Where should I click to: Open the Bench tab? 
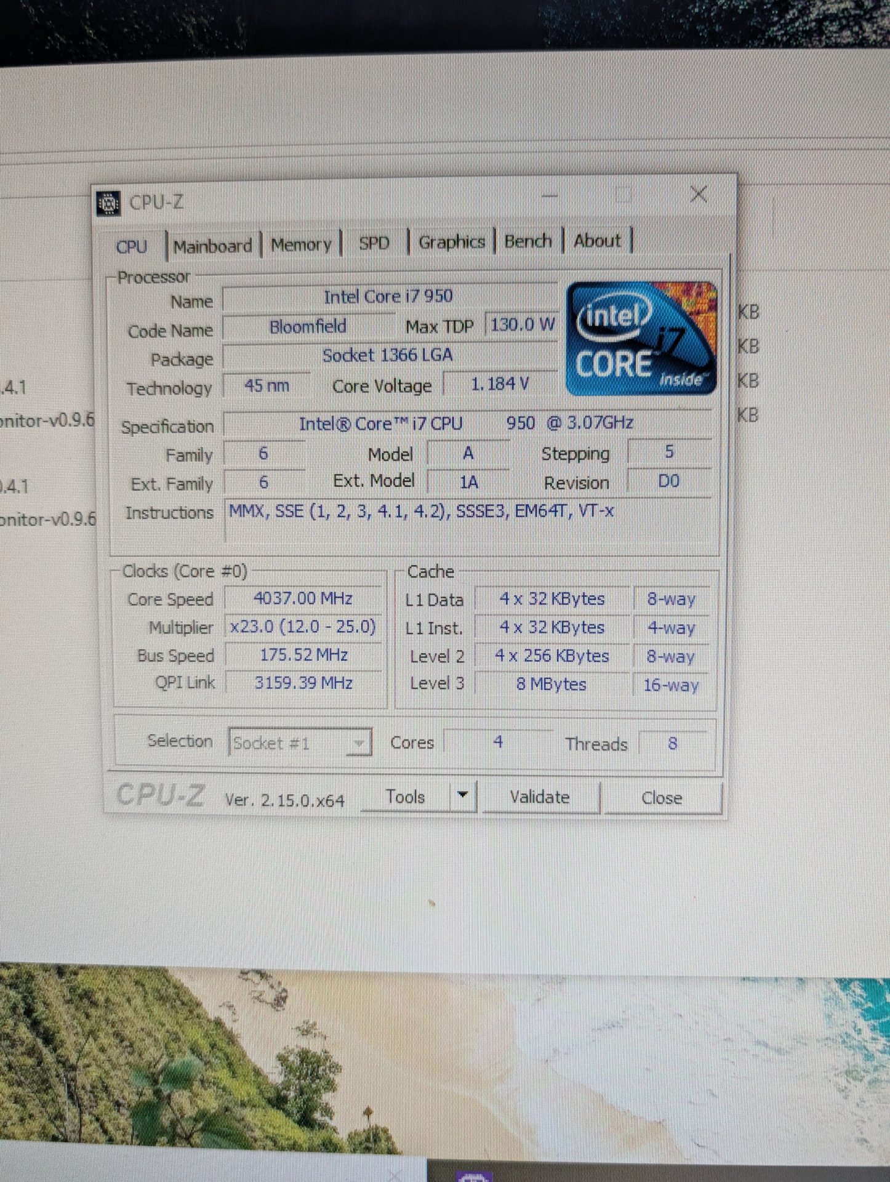[x=527, y=241]
